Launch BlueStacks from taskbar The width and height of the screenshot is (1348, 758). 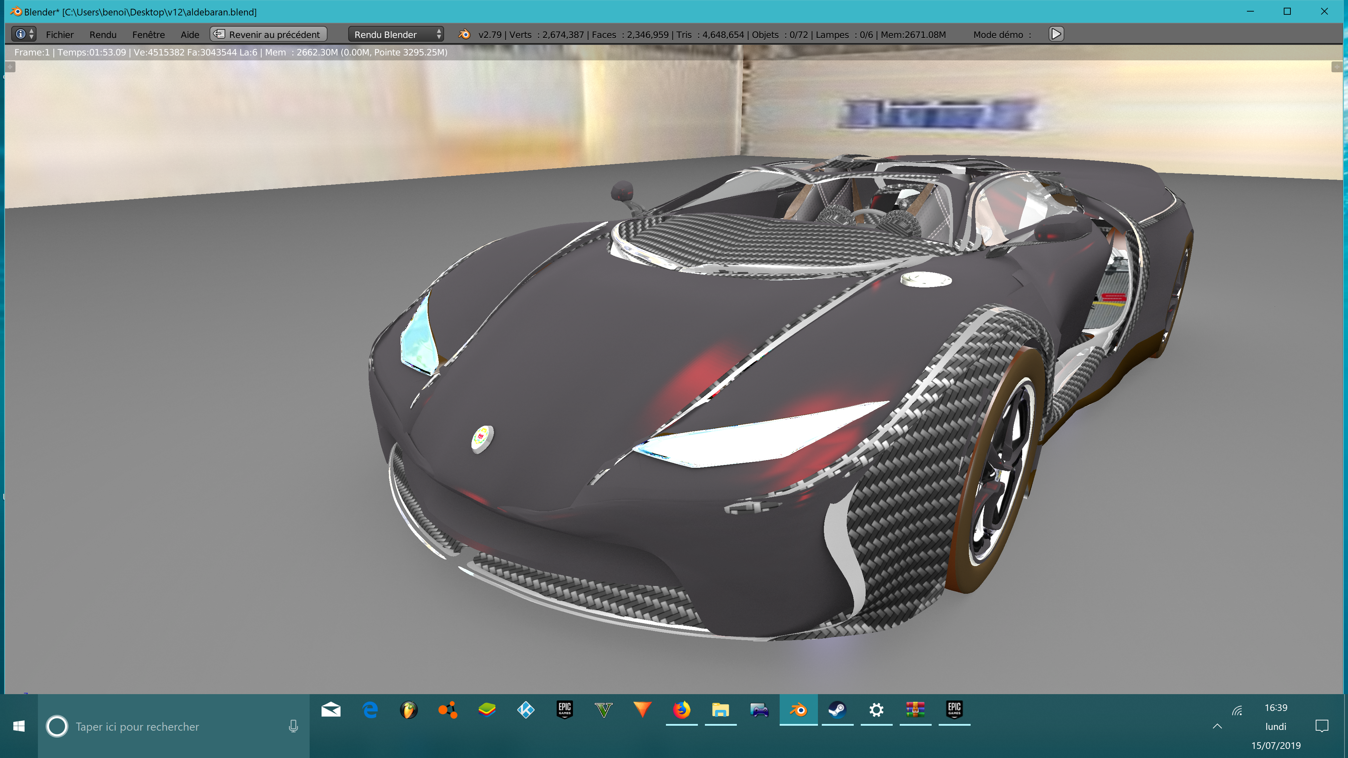tap(487, 710)
